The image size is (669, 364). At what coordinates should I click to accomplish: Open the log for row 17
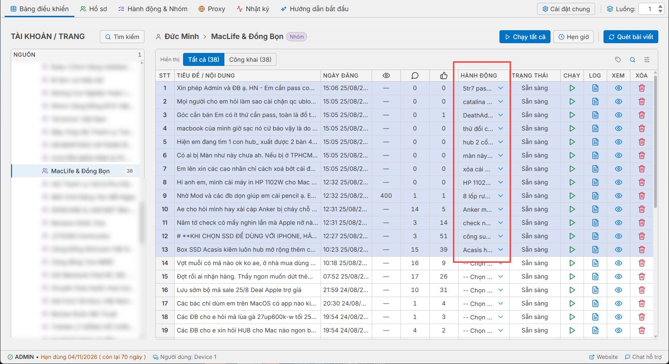595,304
